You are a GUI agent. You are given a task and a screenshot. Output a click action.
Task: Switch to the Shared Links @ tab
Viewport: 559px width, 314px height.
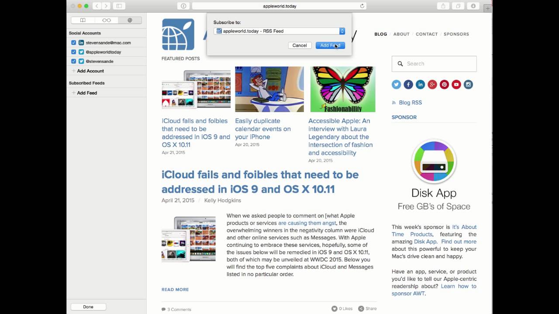(130, 20)
